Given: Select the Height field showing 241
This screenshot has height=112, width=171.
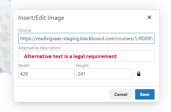Looking at the screenshot, I should point(104,74).
